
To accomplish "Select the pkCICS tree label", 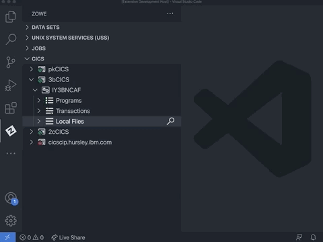I will pos(59,69).
